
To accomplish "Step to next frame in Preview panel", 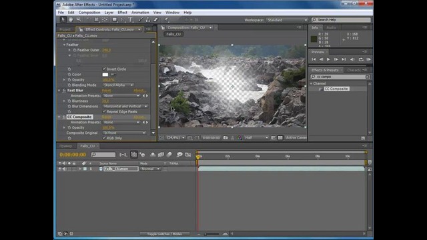I will tap(336, 59).
